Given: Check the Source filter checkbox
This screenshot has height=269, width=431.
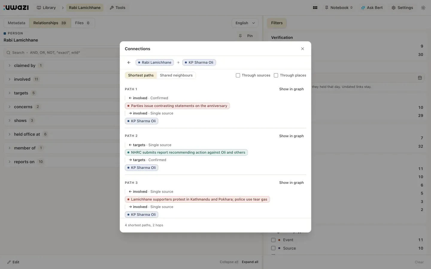Looking at the screenshot, I should [x=273, y=248].
